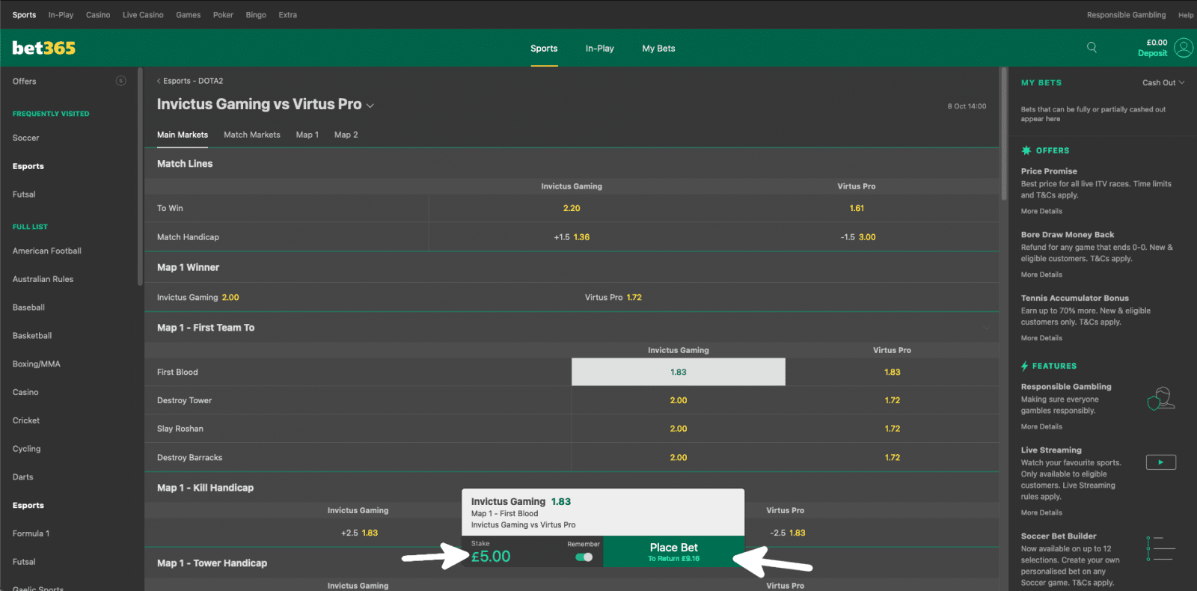
Task: Switch to the Main Markets tab
Action: click(183, 135)
